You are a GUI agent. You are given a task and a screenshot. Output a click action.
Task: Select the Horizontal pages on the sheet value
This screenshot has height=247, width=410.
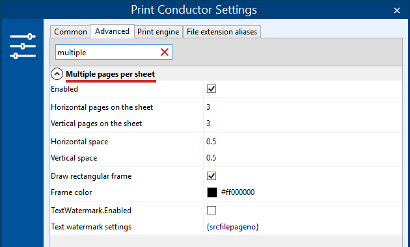coord(208,107)
